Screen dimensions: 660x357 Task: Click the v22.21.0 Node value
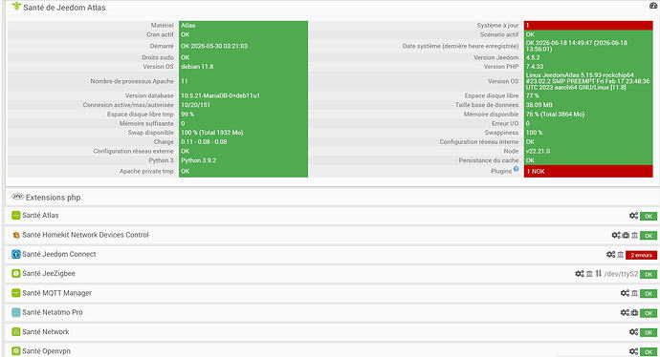[538, 151]
